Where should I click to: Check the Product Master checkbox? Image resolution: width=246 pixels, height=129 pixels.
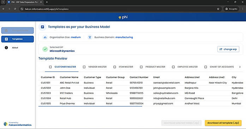(x=141, y=67)
